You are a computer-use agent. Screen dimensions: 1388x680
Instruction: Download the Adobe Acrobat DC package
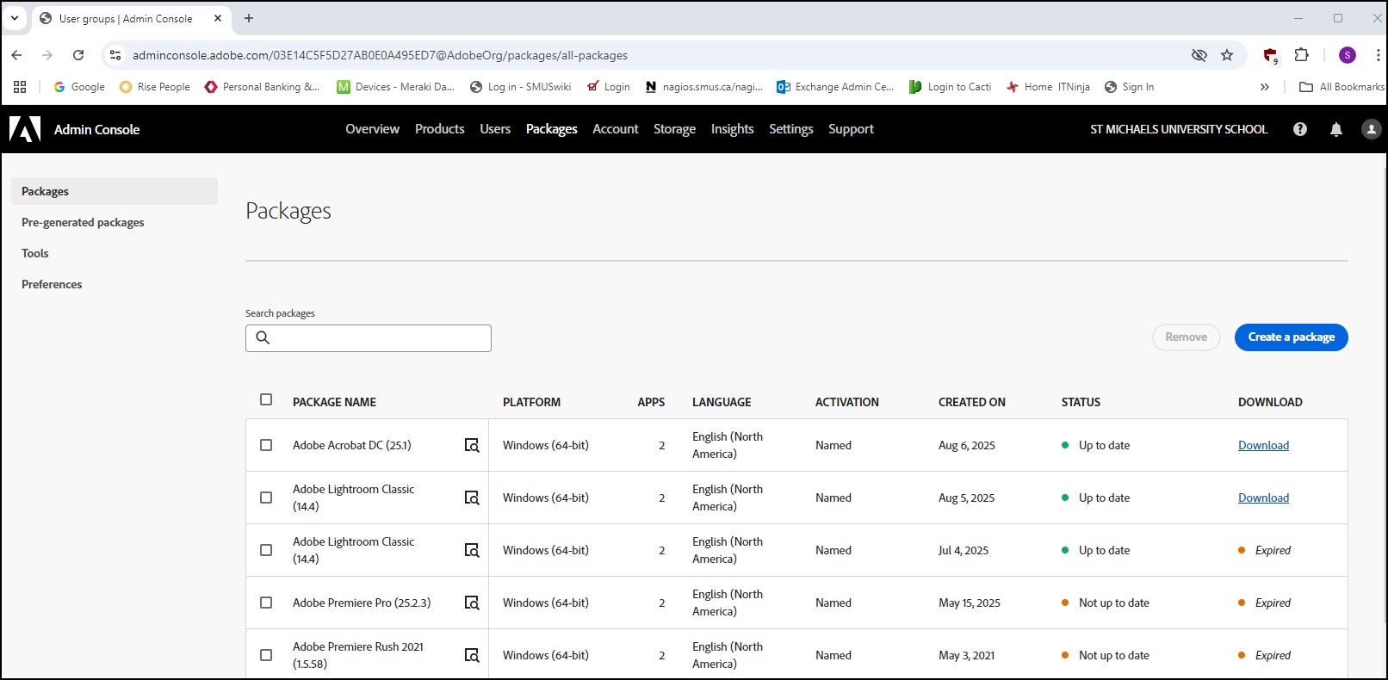tap(1263, 445)
